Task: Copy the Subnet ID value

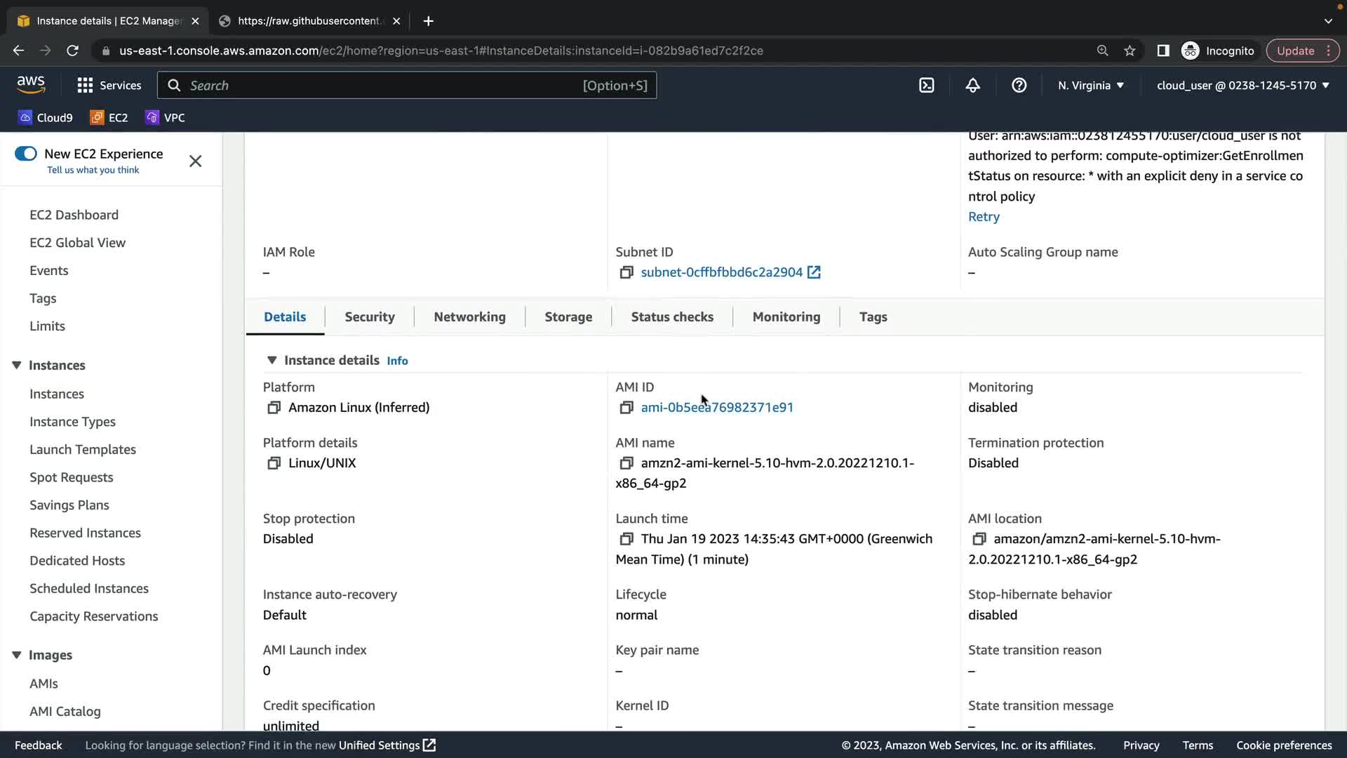Action: (x=626, y=272)
